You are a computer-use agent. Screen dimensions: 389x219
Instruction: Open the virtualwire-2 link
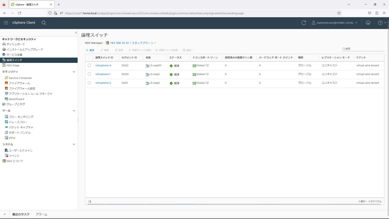(x=103, y=83)
